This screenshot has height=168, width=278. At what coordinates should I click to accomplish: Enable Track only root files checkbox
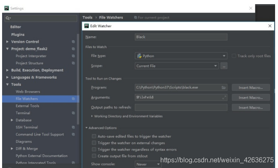click(234, 56)
